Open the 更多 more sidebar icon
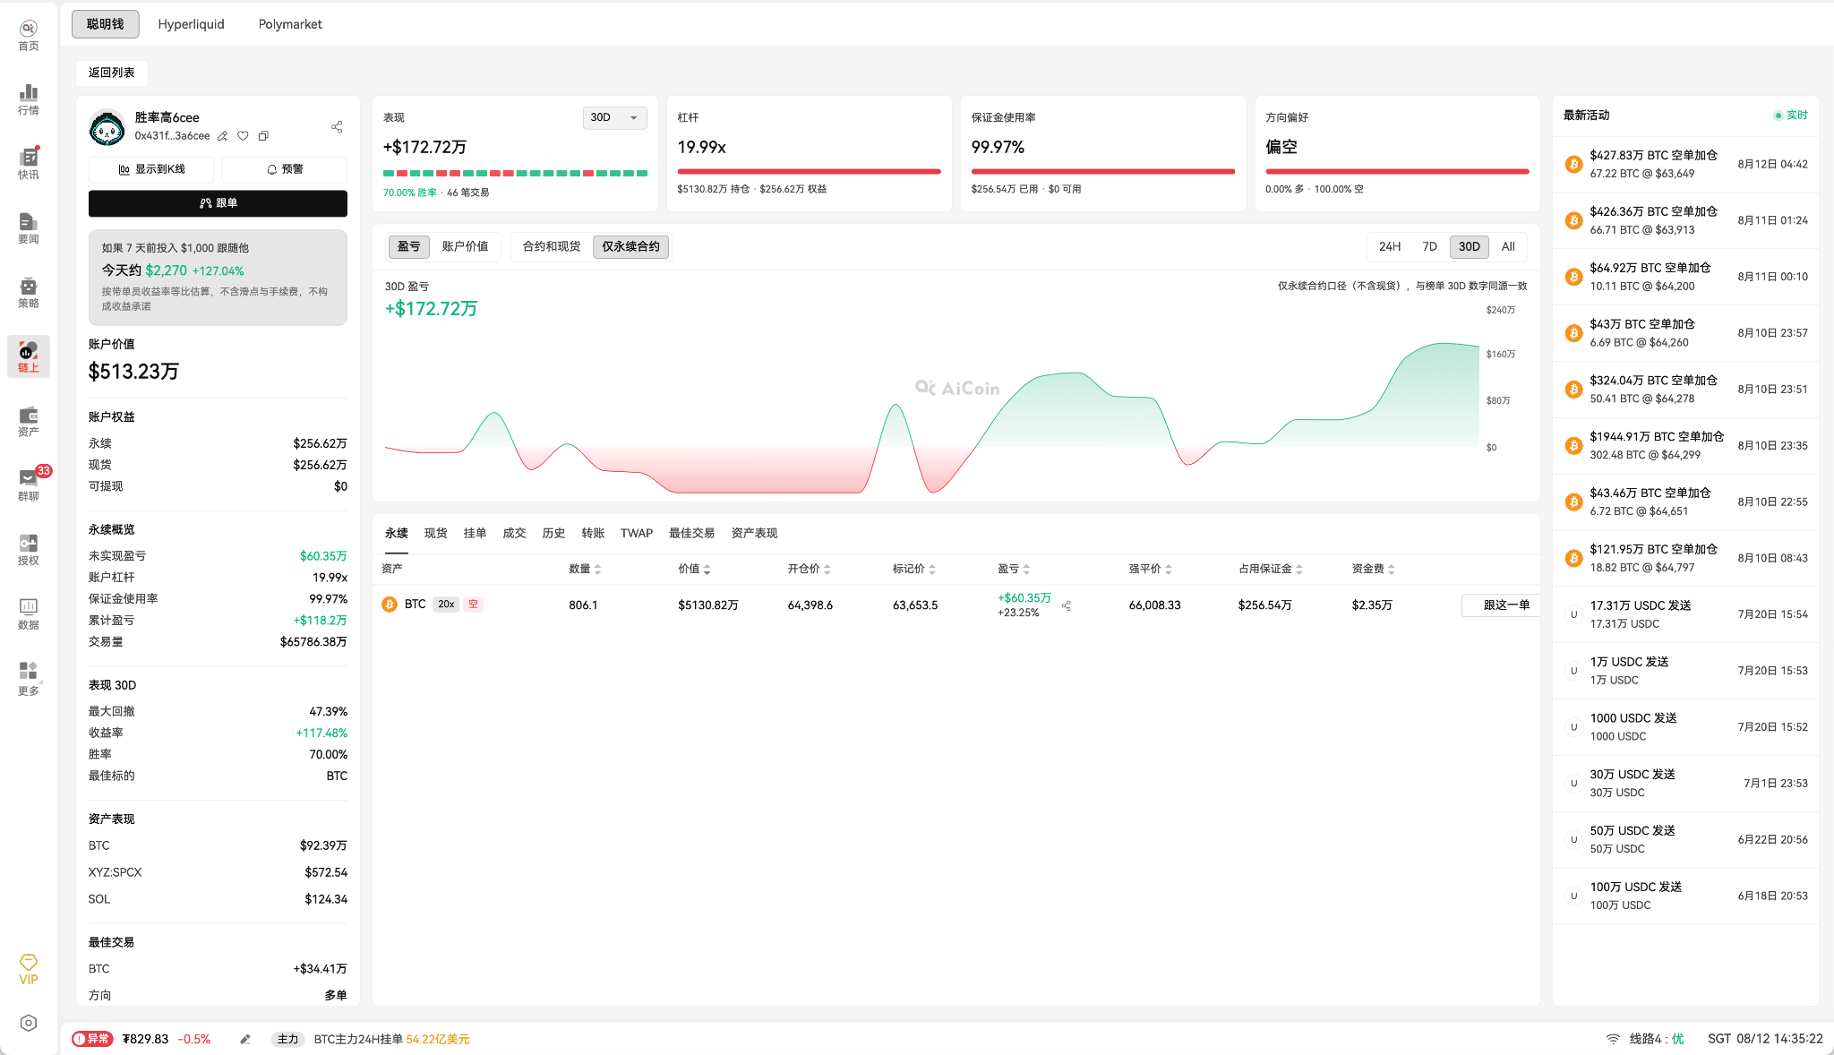This screenshot has width=1834, height=1055. click(x=29, y=680)
